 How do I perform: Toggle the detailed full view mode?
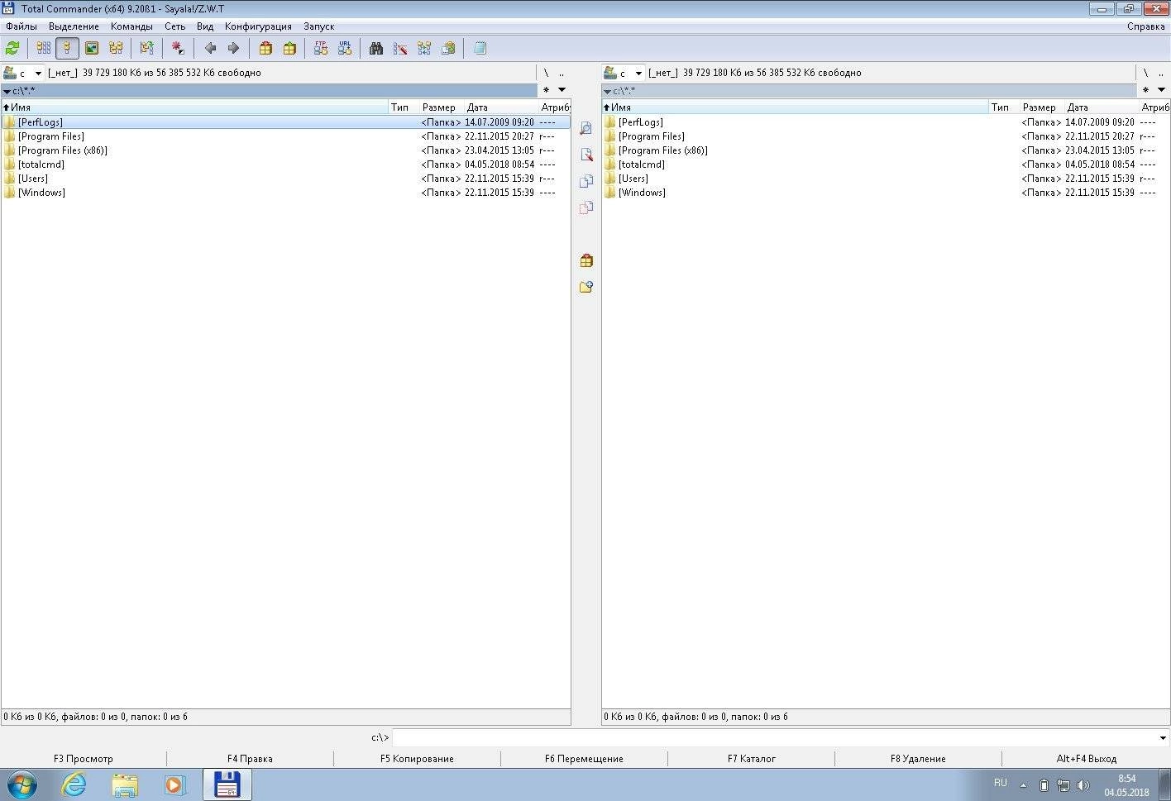[68, 48]
